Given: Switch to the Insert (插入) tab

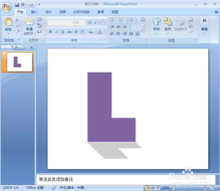Looking at the screenshot, I should [x=34, y=12].
